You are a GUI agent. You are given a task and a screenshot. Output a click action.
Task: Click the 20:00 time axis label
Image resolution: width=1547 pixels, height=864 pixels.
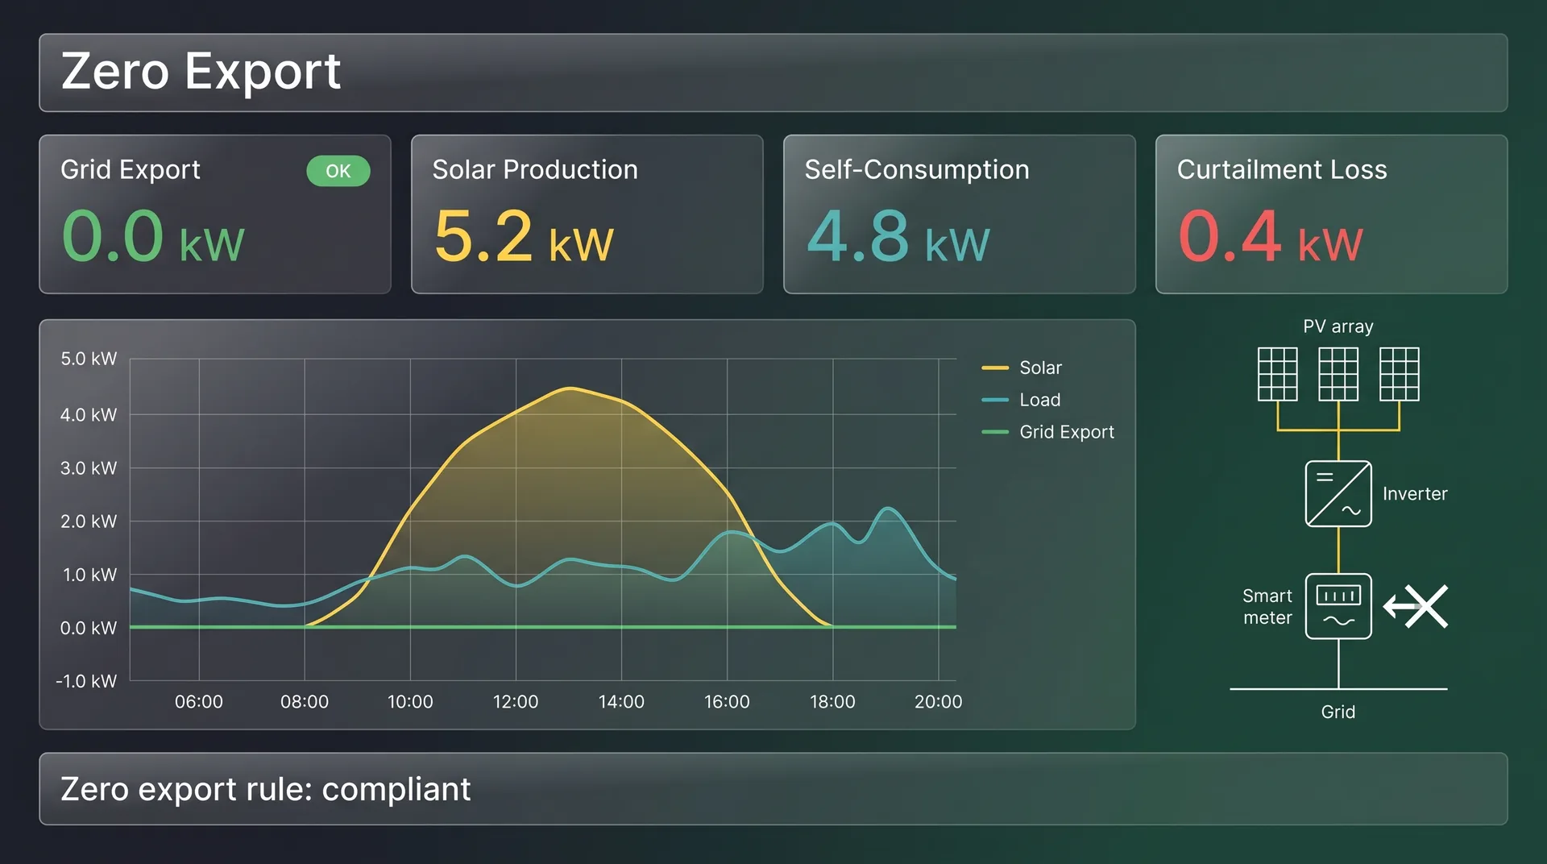coord(939,702)
